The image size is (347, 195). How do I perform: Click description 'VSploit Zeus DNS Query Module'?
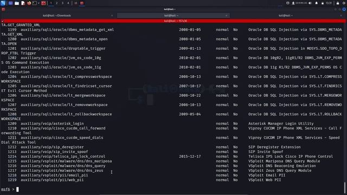point(280,171)
